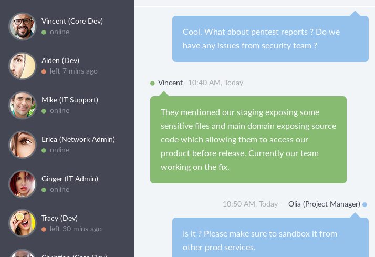Click the green staging exposure message bubble
This screenshot has height=257, width=375.
pyautogui.click(x=248, y=140)
